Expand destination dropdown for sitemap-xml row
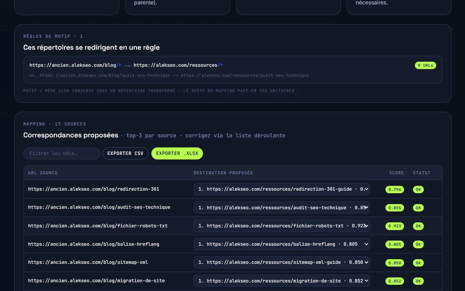 click(x=282, y=262)
